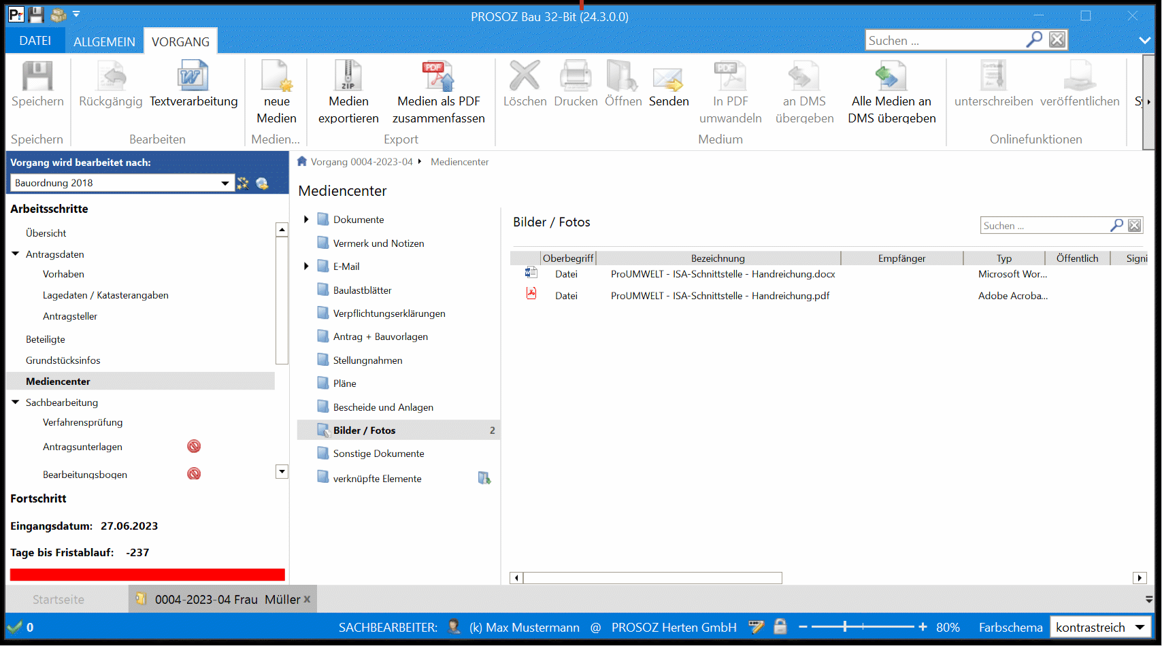This screenshot has height=646, width=1162.
Task: Click the zoom out minus button
Action: [803, 627]
